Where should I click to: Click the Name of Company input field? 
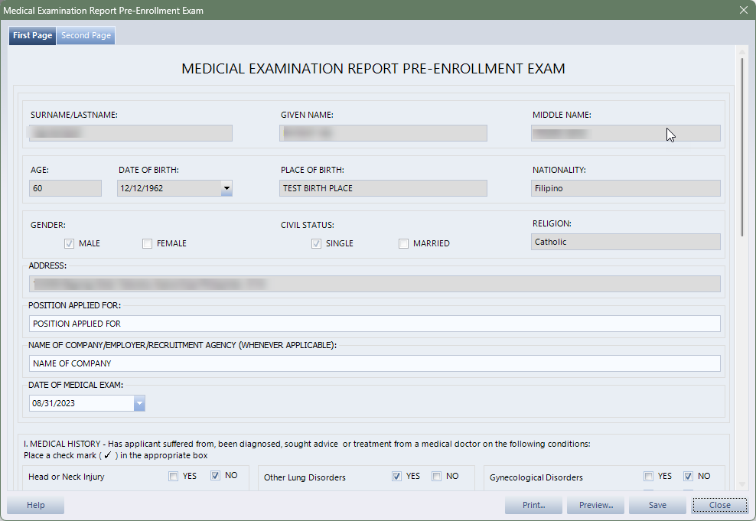(x=374, y=363)
